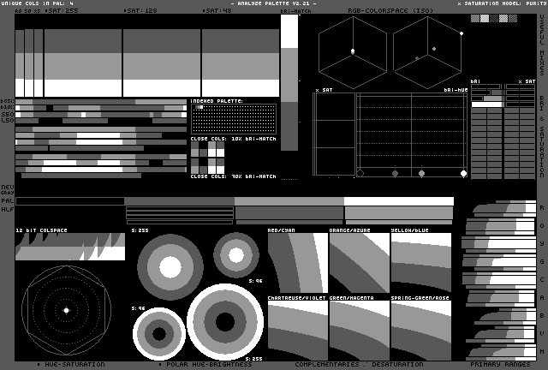The height and width of the screenshot is (370, 548).
Task: Click the Red/Cyan complementary gradient tile
Action: coord(297,263)
